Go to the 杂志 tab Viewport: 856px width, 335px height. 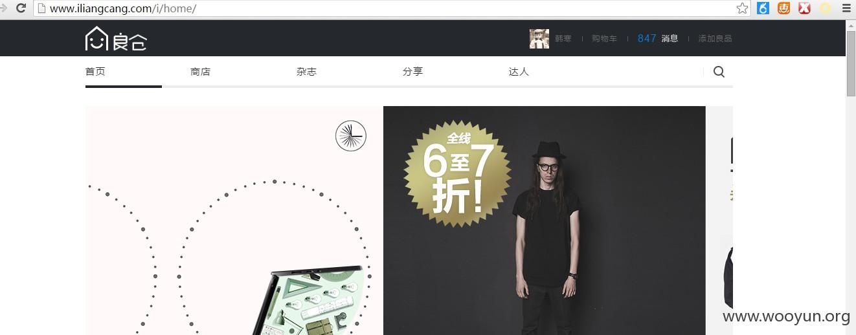pyautogui.click(x=306, y=71)
